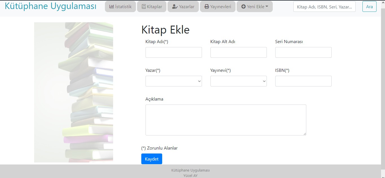Click the plus icon on Yeni Ekle

[x=243, y=6]
